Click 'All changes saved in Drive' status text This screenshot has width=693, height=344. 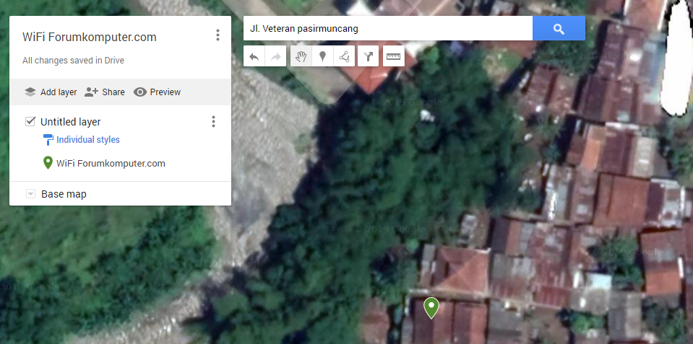[74, 61]
